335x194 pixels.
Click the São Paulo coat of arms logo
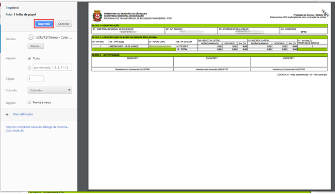[x=97, y=15]
